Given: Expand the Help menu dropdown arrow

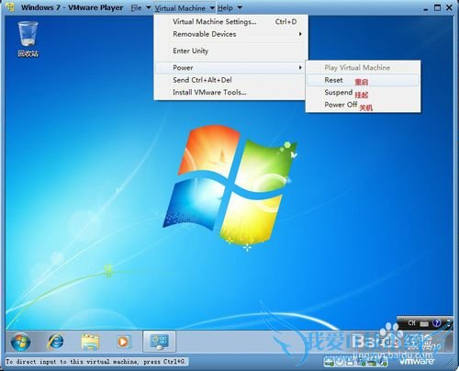Looking at the screenshot, I should (240, 7).
